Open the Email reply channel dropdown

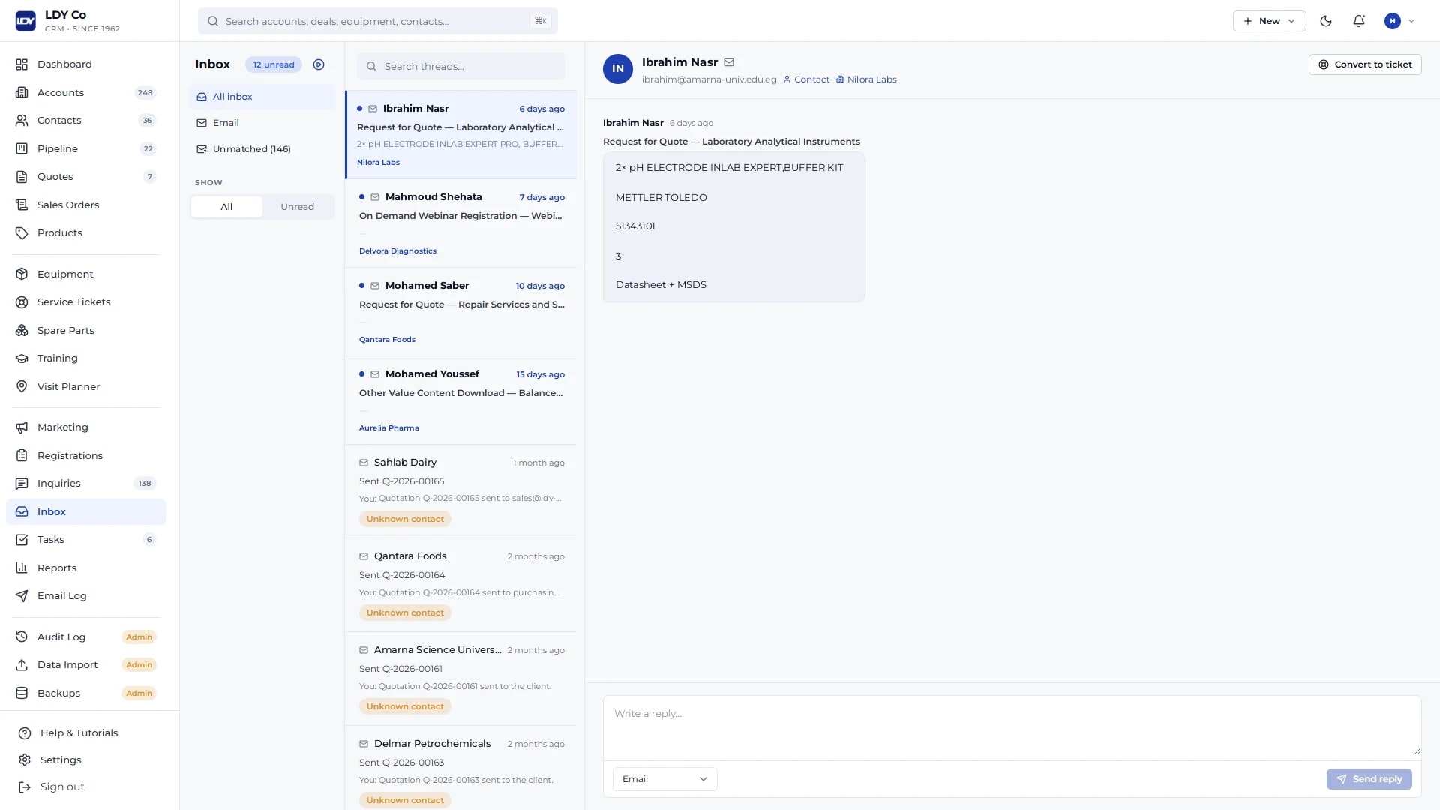pos(664,779)
